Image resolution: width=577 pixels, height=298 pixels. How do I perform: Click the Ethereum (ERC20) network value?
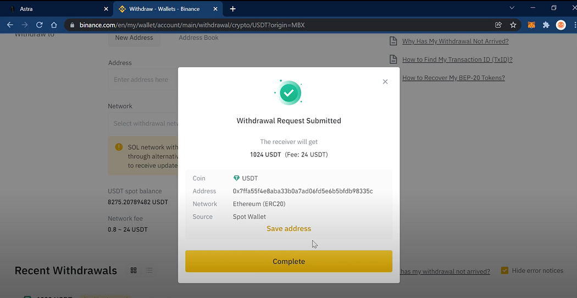click(x=259, y=204)
